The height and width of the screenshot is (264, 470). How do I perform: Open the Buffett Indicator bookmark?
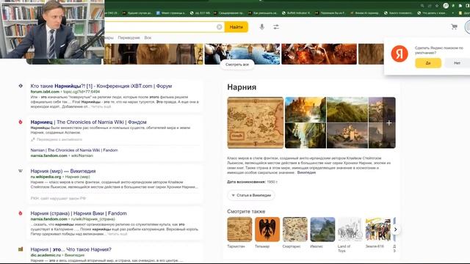click(x=296, y=13)
